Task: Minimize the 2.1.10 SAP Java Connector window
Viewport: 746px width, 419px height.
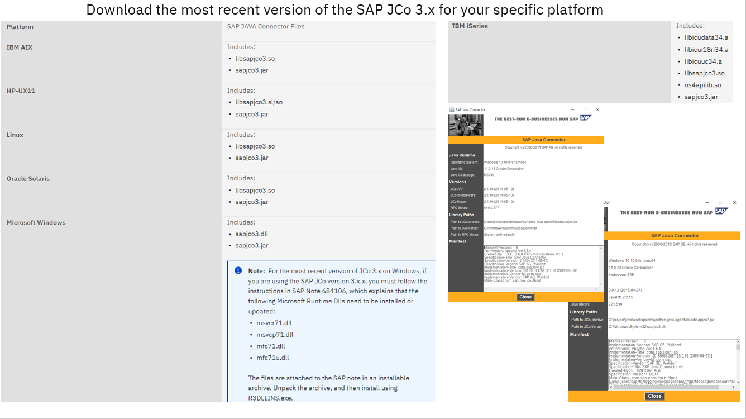Action: coord(572,110)
